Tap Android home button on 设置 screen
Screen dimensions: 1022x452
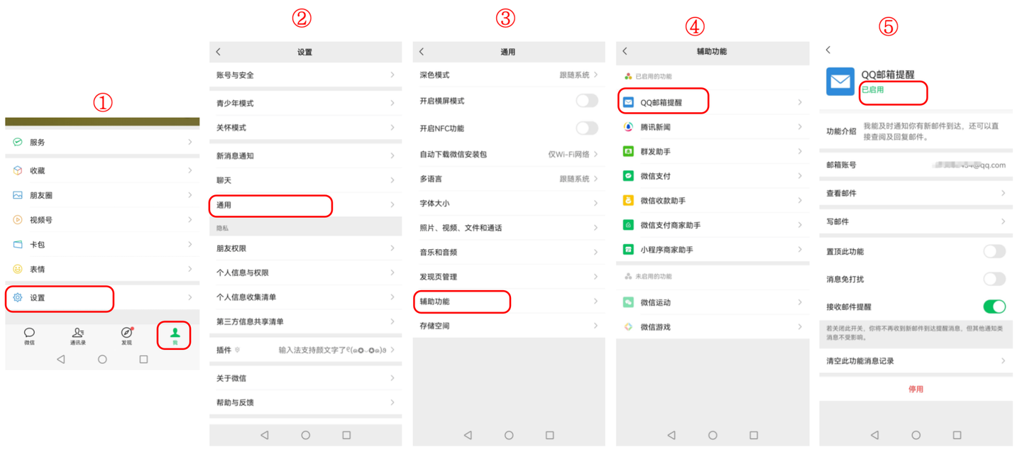coord(305,435)
